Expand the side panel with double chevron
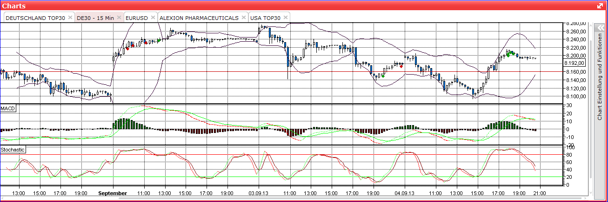Viewport: 608px width, 202px height. tap(600, 27)
